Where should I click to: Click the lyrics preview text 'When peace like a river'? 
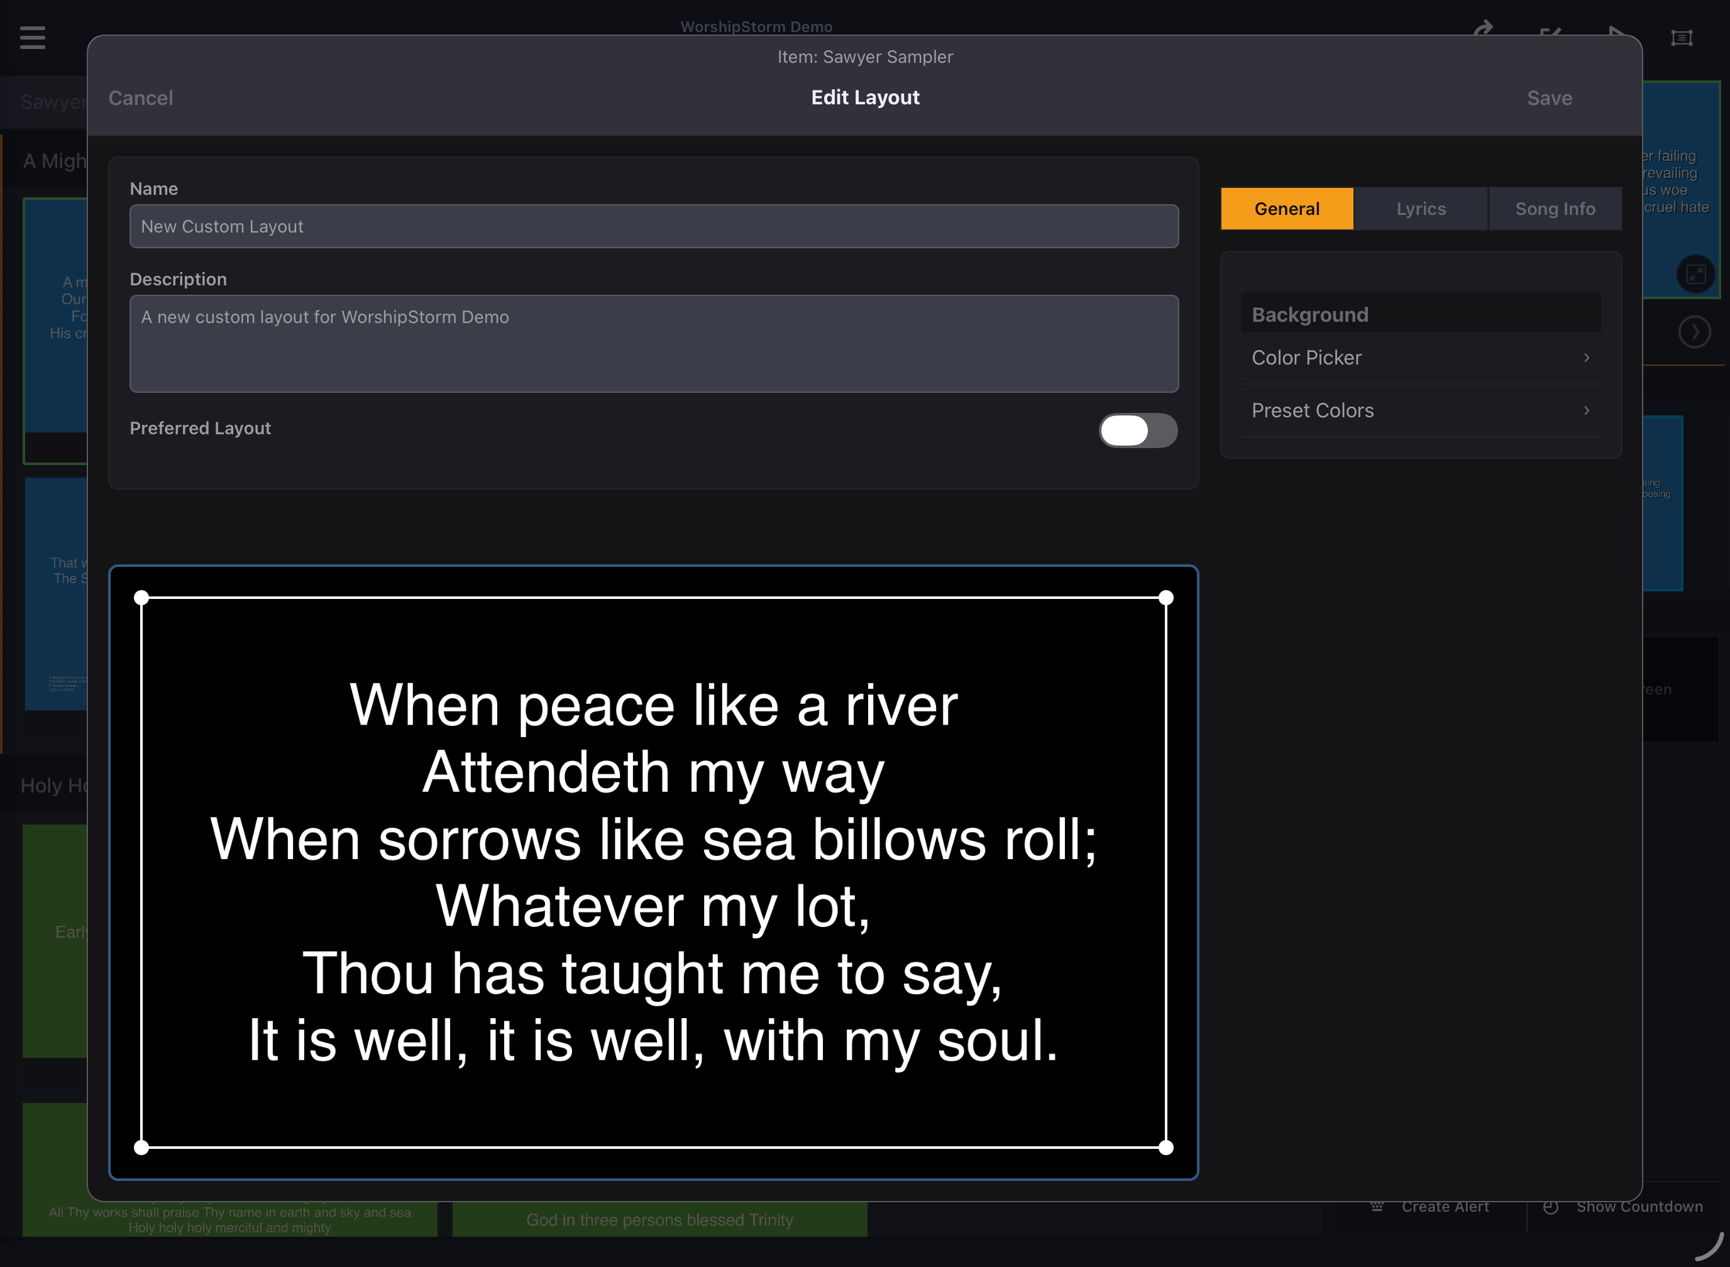pyautogui.click(x=654, y=706)
